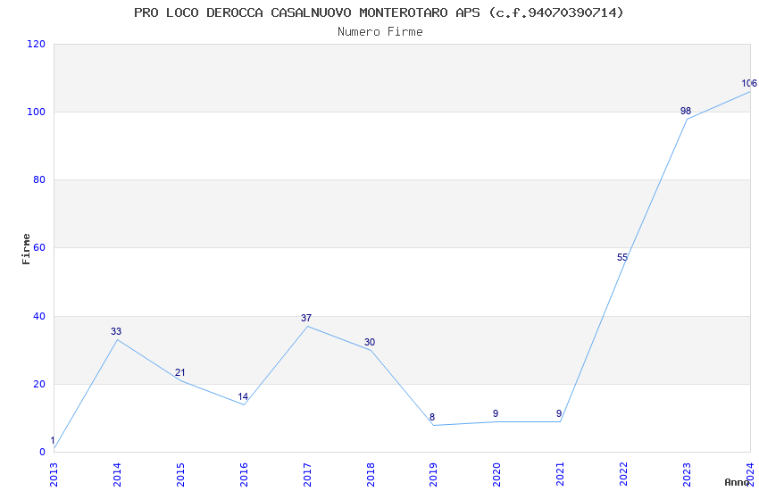Select the data label 9 for 2020
This screenshot has height=491, width=759.
coord(496,413)
